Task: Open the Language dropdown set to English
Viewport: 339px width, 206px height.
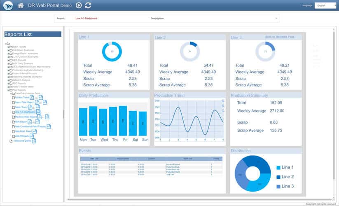Action: pos(325,5)
